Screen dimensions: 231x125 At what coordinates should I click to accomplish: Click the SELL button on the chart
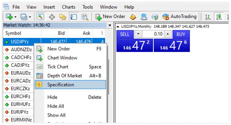[x=124, y=34]
